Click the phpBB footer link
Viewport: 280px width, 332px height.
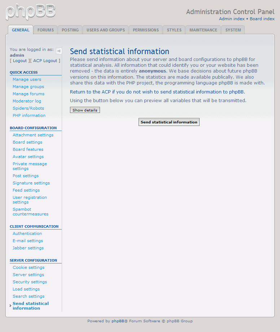click(118, 321)
